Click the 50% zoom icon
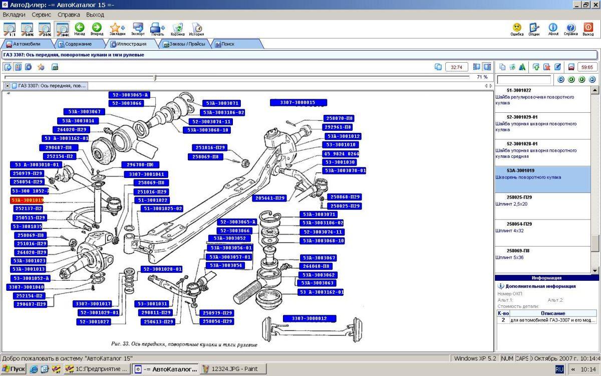This screenshot has height=376, width=601. (28, 29)
